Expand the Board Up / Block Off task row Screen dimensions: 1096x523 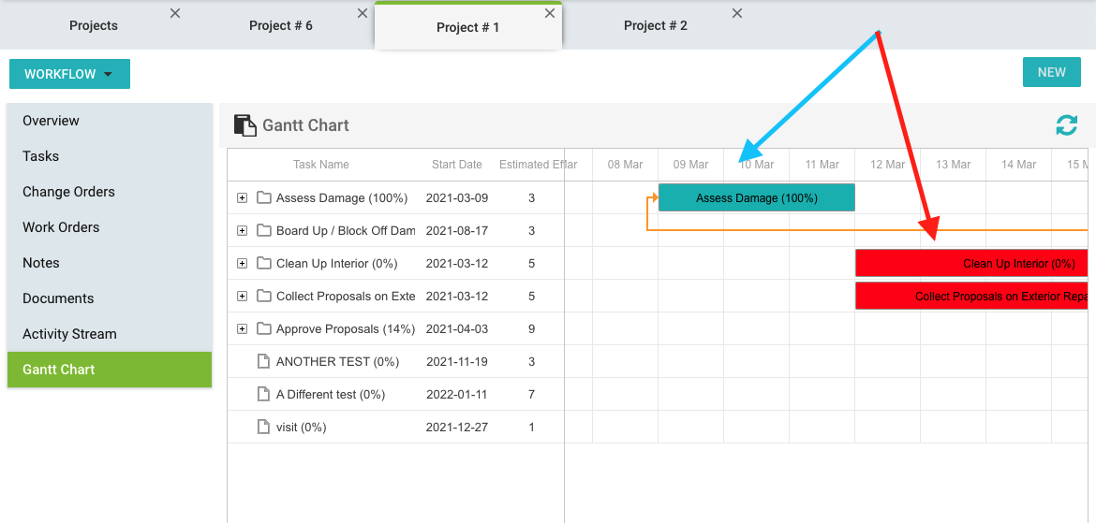tap(242, 231)
